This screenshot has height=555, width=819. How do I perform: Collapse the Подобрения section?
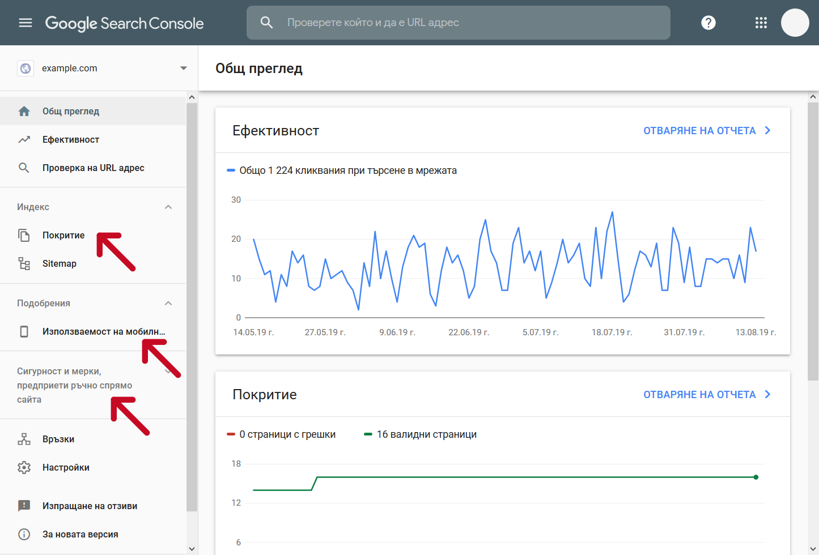(x=168, y=303)
